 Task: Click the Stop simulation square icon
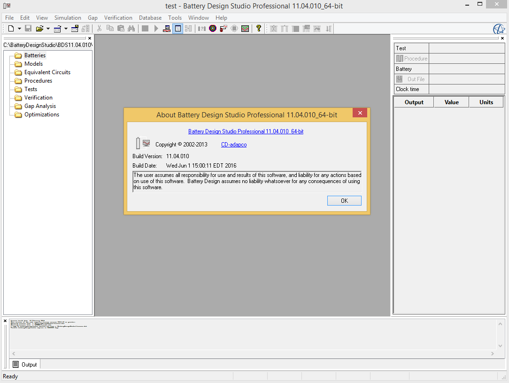(145, 29)
